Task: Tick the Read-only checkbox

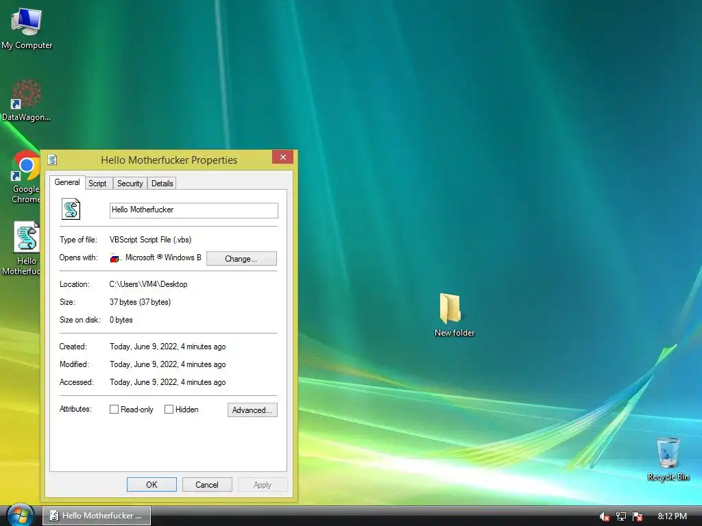Action: pyautogui.click(x=114, y=410)
